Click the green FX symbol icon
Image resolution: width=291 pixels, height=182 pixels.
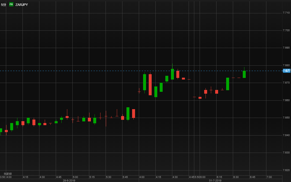[11, 4]
